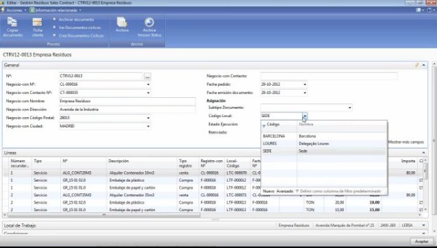Image resolution: width=437 pixels, height=248 pixels.
Task: Click the ellipsis button next to Nº field
Action: click(147, 76)
